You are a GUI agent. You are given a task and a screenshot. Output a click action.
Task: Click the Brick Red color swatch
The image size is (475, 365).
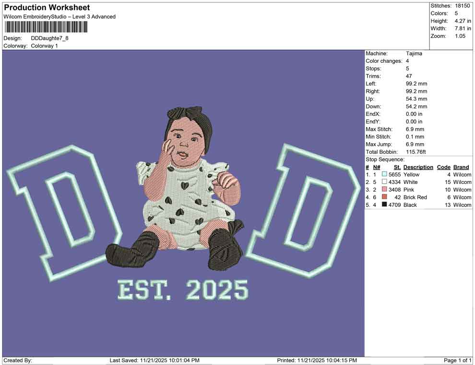click(x=384, y=197)
